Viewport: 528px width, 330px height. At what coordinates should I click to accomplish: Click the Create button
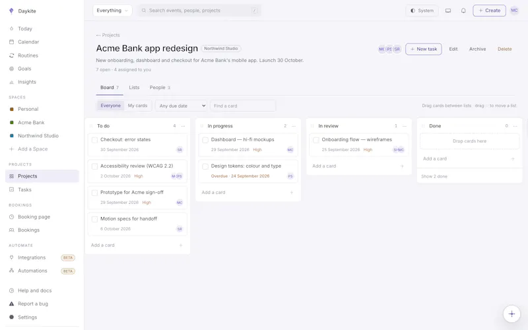(489, 11)
